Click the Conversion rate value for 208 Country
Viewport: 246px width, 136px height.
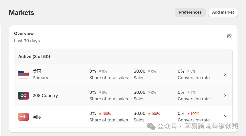181,93
